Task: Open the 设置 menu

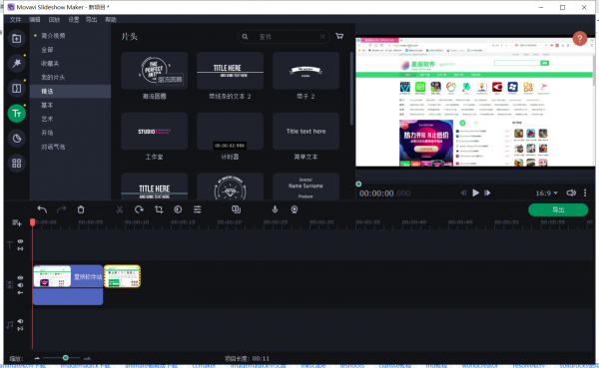Action: tap(73, 20)
